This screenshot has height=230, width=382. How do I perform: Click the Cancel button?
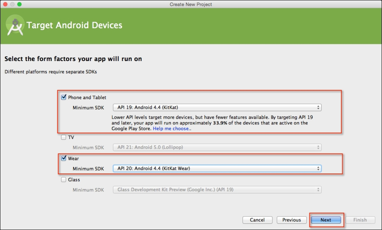click(257, 220)
